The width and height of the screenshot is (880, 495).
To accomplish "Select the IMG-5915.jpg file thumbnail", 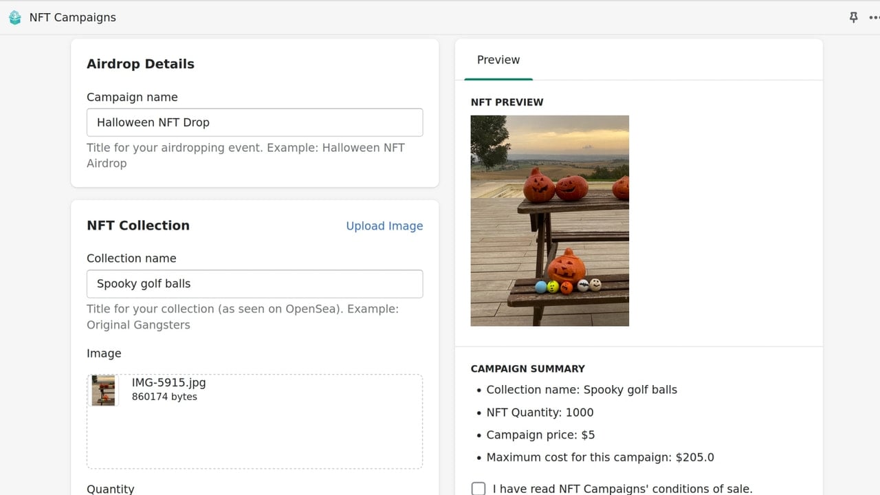I will pyautogui.click(x=104, y=390).
